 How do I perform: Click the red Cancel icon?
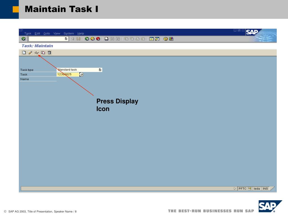coord(98,39)
